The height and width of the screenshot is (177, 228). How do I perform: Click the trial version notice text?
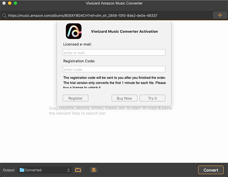click(x=115, y=83)
